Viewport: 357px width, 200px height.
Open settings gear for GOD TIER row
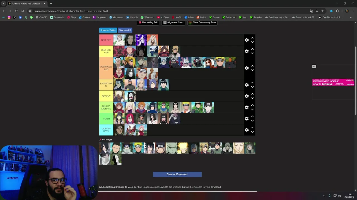pyautogui.click(x=247, y=40)
